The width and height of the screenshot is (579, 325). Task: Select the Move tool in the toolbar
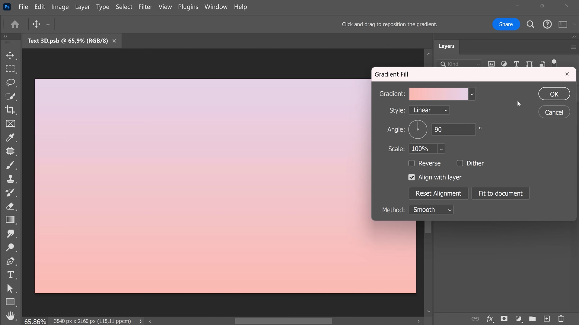pyautogui.click(x=10, y=55)
